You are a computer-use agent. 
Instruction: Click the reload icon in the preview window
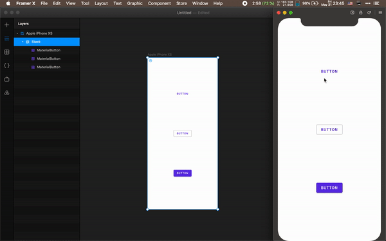click(x=369, y=13)
